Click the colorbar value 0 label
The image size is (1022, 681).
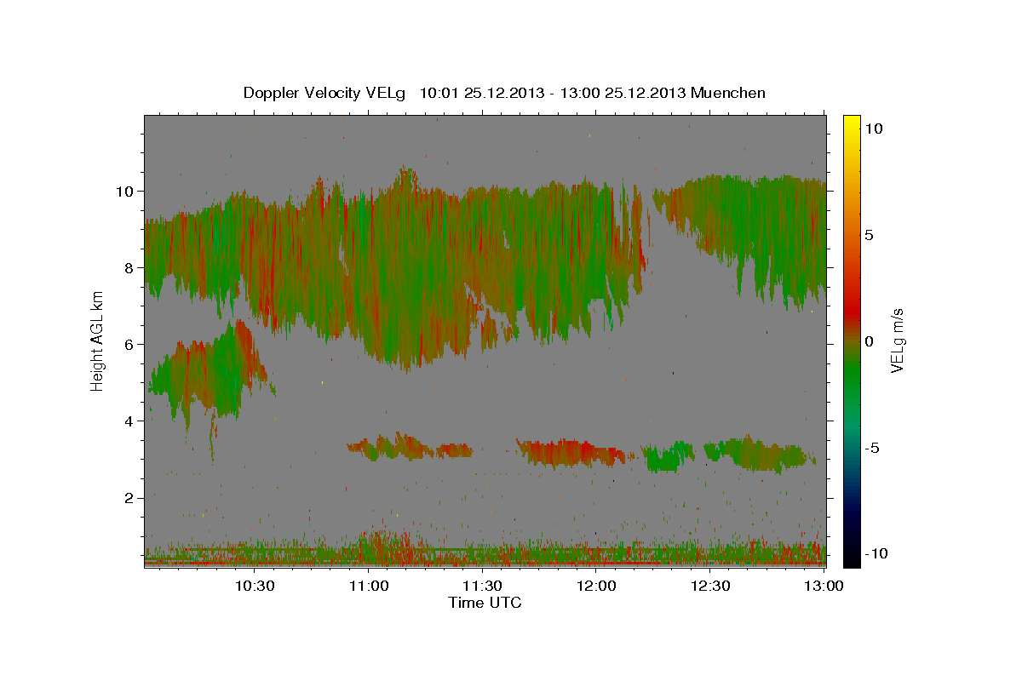point(869,341)
